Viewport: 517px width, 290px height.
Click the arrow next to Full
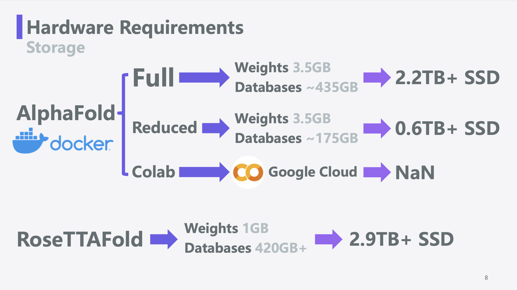point(204,78)
